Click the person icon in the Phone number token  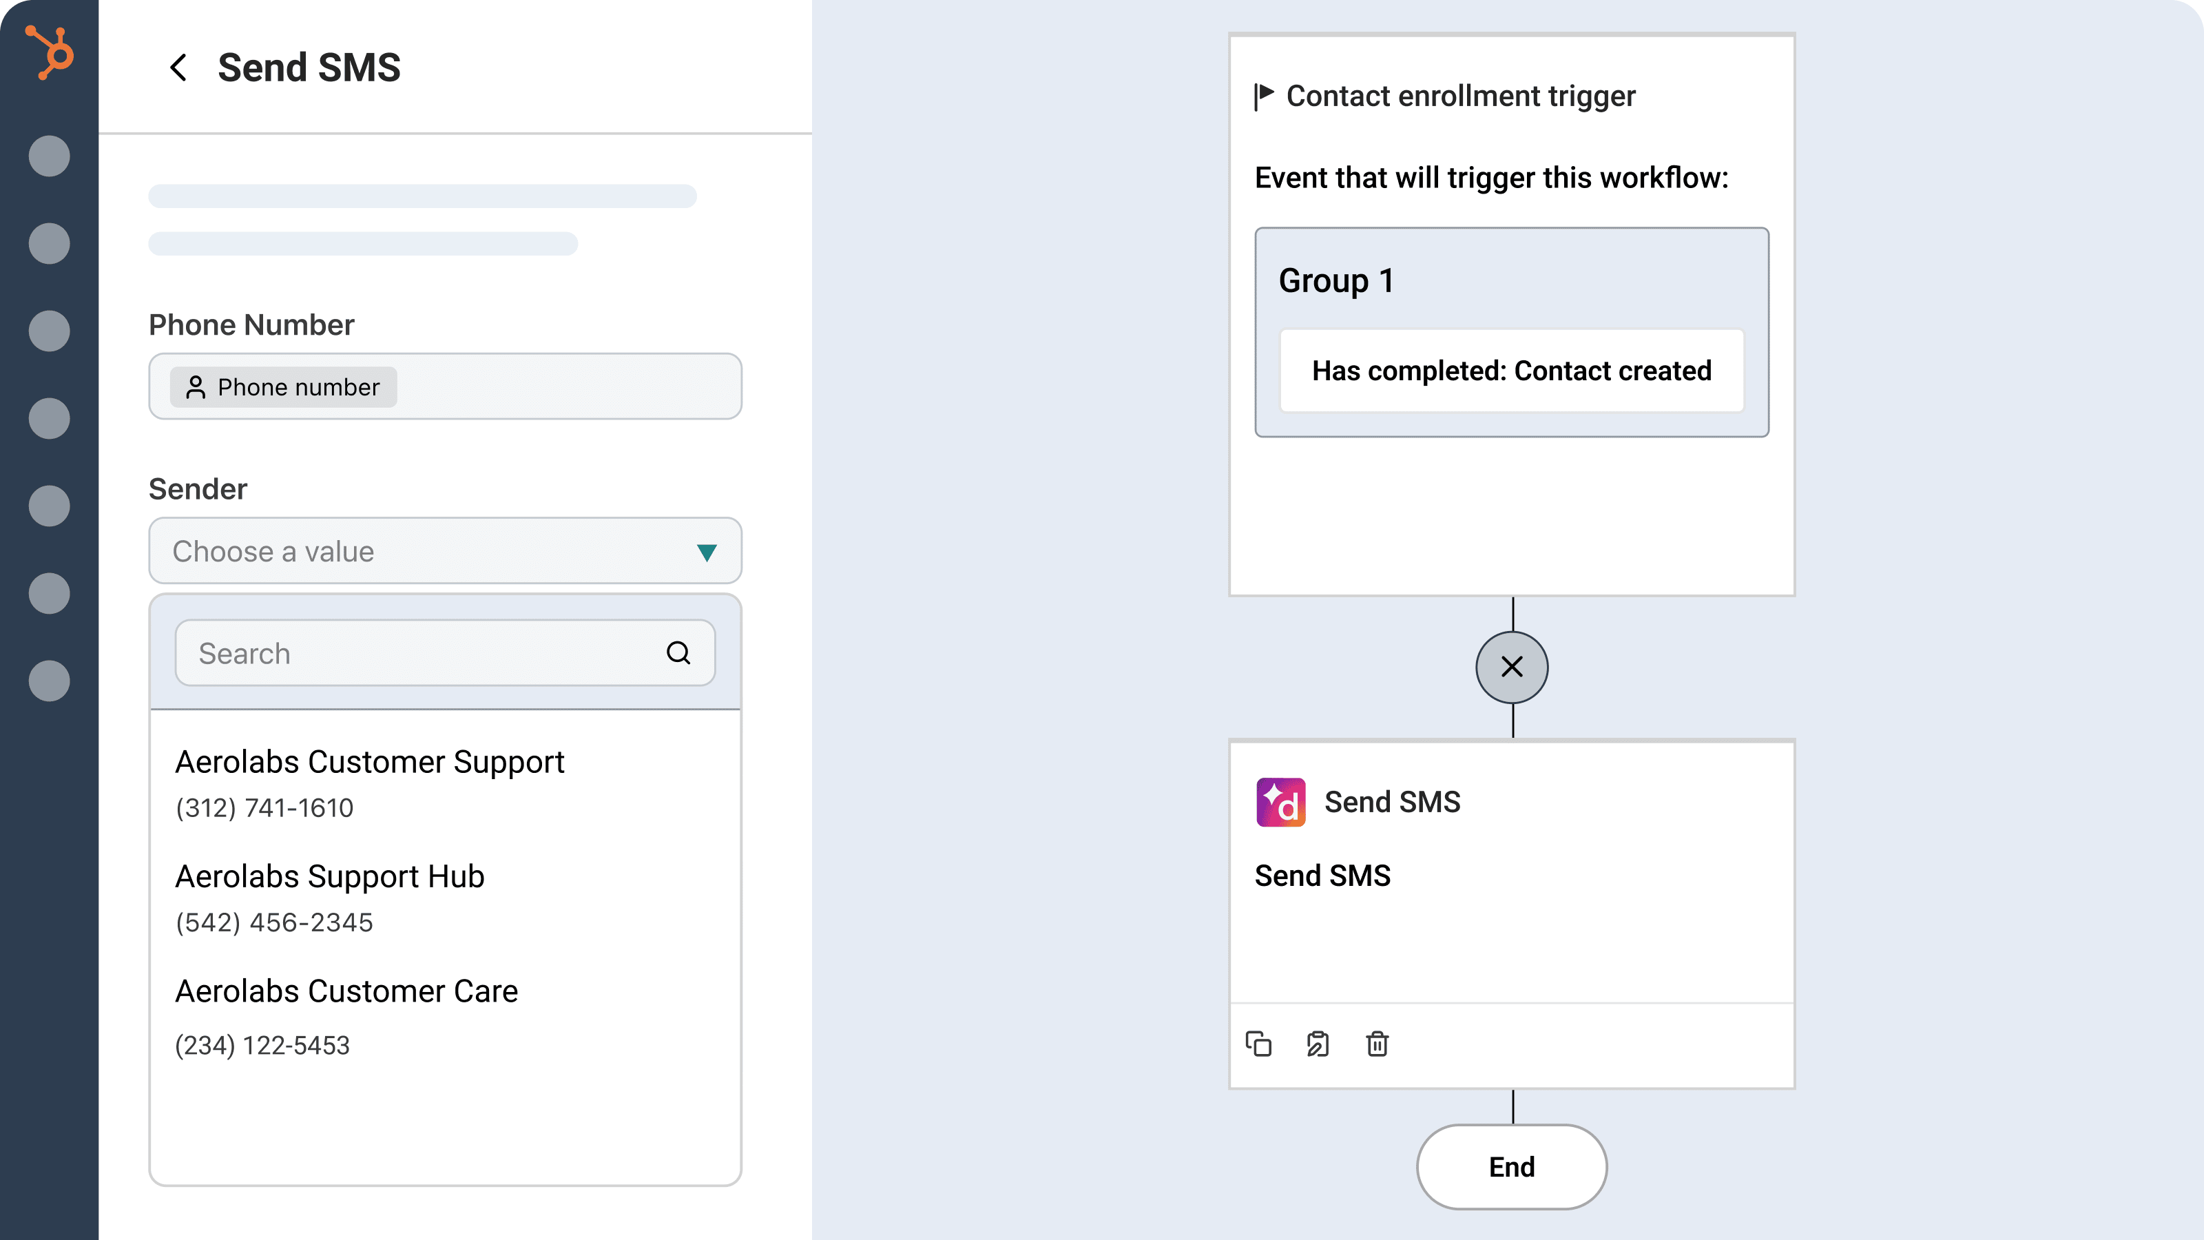(196, 386)
